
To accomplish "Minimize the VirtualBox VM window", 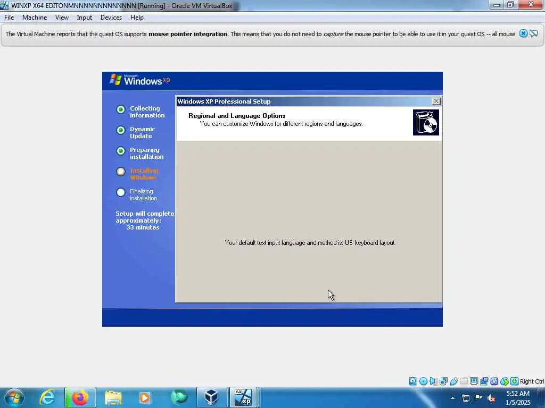I will tap(497, 5).
